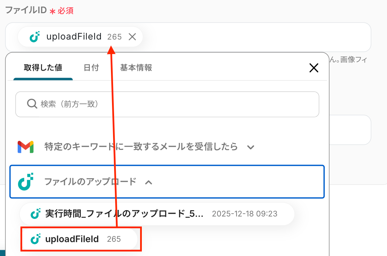
Task: Click the 特定のキーワードに一致するメールを受信したら label
Action: click(141, 147)
